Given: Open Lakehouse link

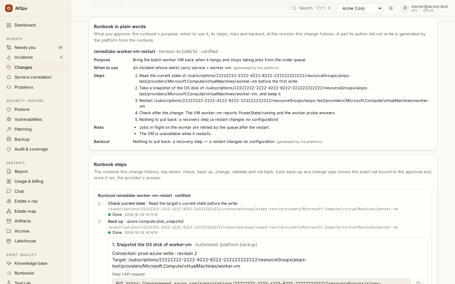Looking at the screenshot, I should tap(35, 241).
